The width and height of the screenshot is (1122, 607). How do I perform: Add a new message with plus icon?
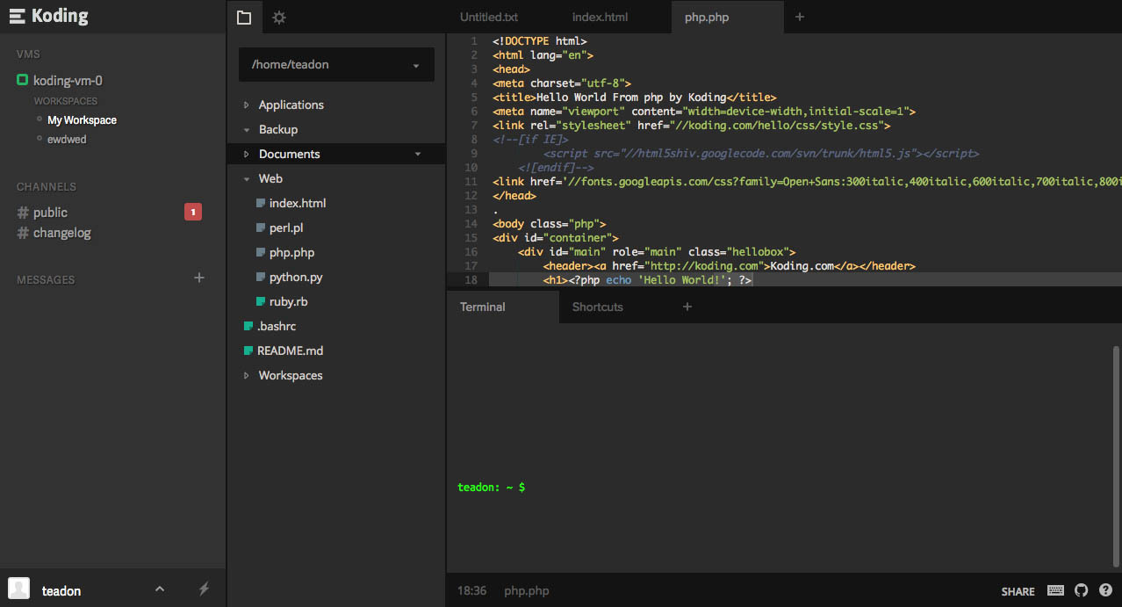pos(199,278)
